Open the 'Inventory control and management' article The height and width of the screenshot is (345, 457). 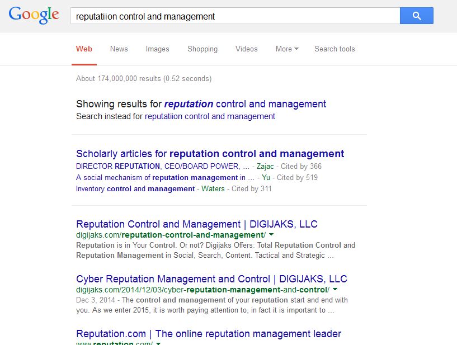coord(135,188)
